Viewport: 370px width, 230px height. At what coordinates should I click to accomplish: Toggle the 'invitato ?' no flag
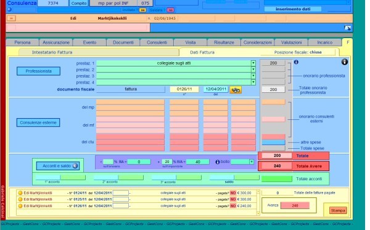click(142, 10)
